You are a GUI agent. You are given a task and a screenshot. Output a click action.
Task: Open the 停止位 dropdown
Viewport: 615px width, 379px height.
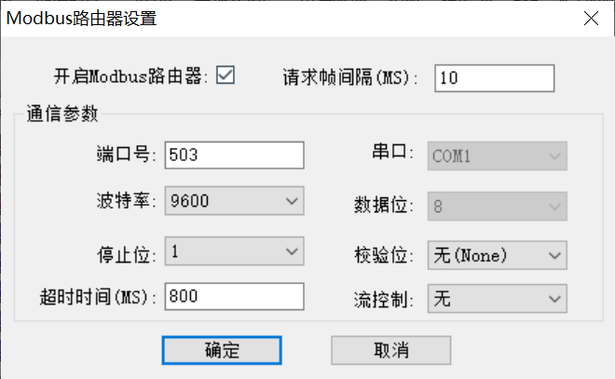[x=234, y=251]
